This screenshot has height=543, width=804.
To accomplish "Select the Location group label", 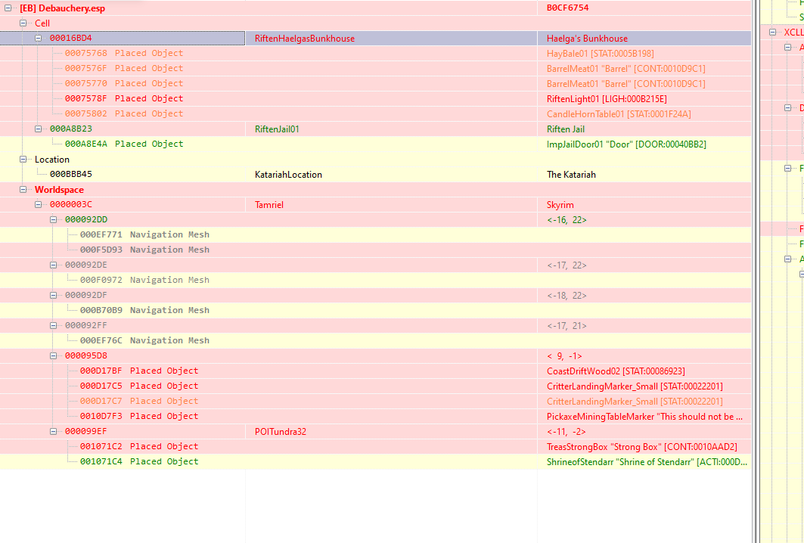I will (x=51, y=160).
